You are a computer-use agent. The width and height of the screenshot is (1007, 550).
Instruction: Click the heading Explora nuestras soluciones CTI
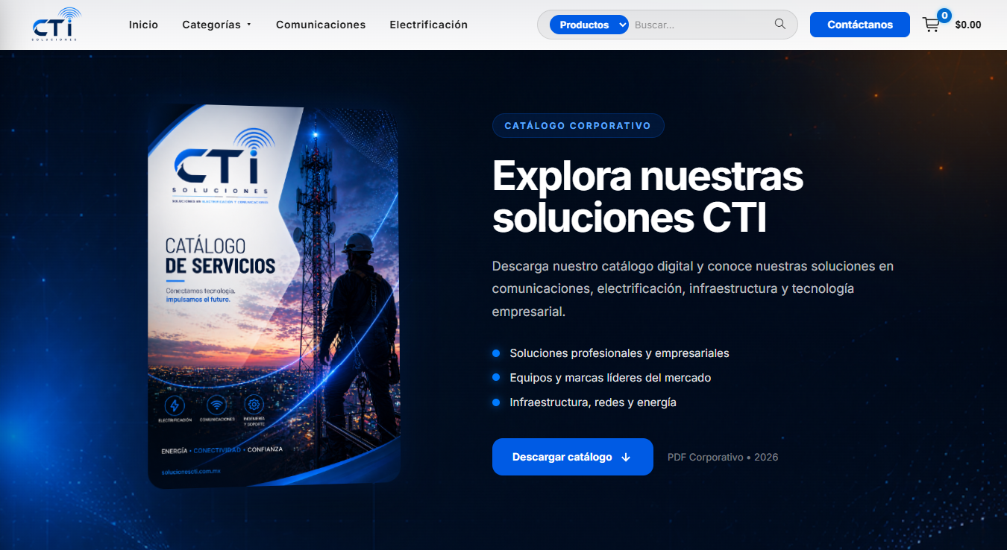click(647, 197)
